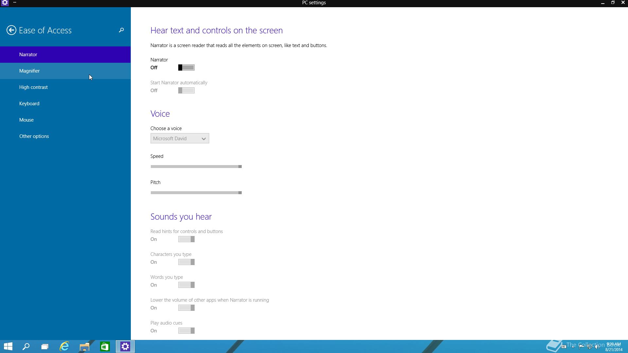Close the PC settings window
This screenshot has width=628, height=353.
tap(623, 3)
